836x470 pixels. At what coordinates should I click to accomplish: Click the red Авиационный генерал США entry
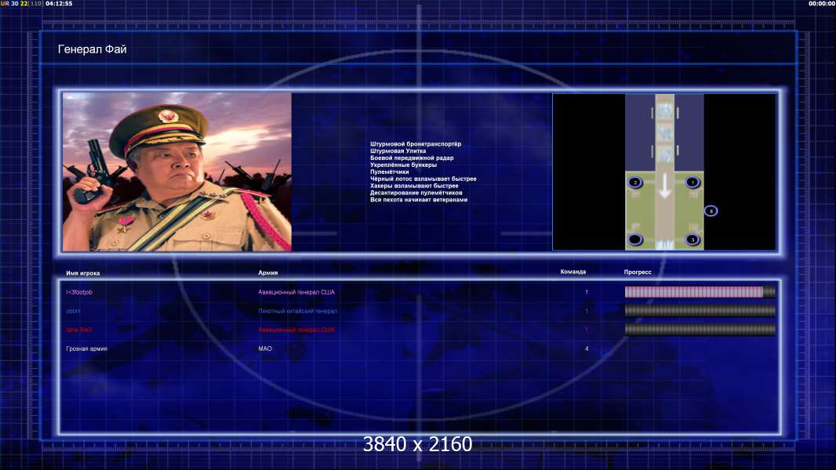pyautogui.click(x=296, y=330)
